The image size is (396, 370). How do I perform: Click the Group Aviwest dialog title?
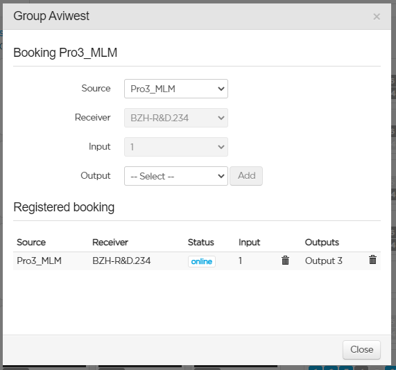pos(51,16)
